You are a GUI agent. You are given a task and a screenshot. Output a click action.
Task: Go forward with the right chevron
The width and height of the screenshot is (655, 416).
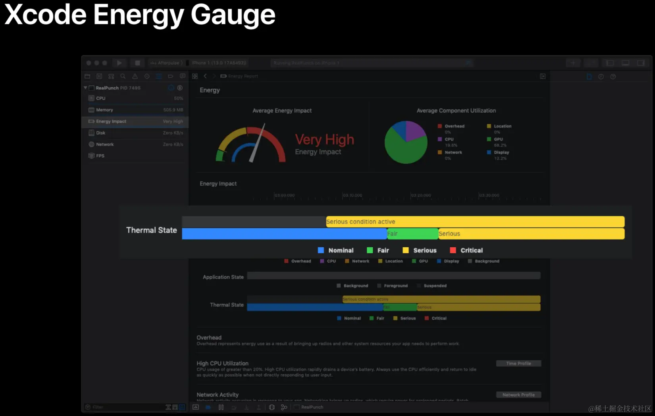tap(214, 76)
